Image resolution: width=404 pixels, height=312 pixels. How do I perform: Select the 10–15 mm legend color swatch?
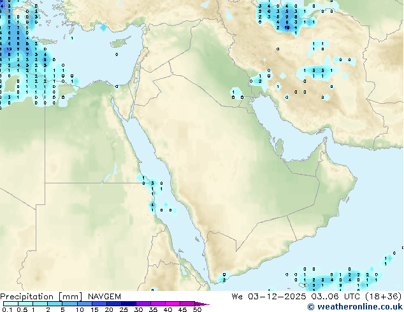pos(84,304)
